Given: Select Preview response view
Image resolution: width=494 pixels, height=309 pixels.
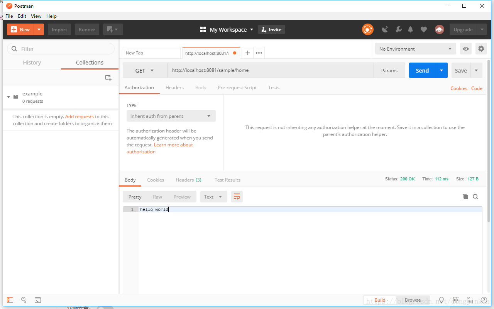Looking at the screenshot, I should click(x=182, y=197).
